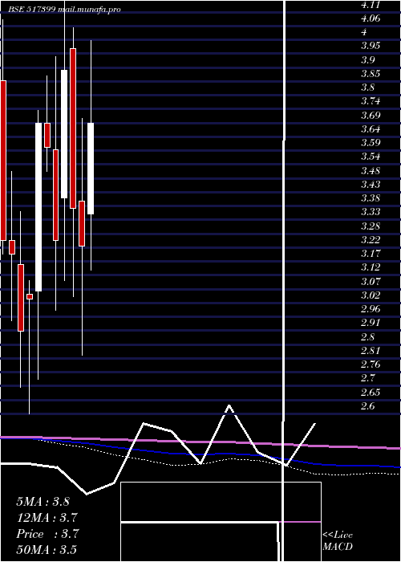
Task: Click the 3.48 price axis label
Action: click(371, 170)
